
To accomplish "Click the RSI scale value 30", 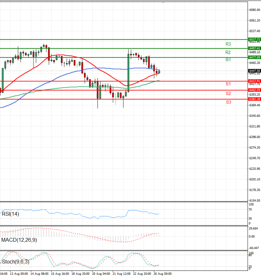I will (250, 219).
